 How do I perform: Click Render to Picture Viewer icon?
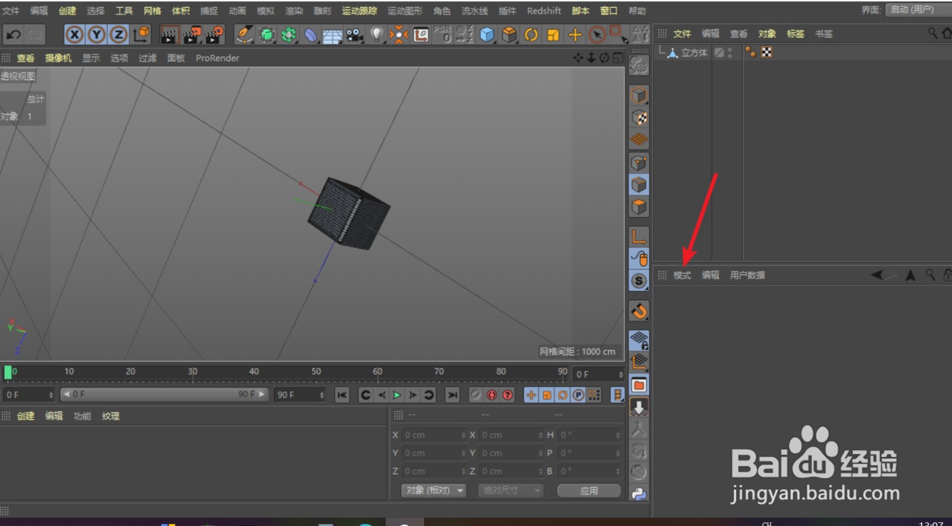192,36
